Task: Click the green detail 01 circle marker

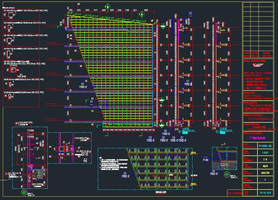Action: pos(227,175)
